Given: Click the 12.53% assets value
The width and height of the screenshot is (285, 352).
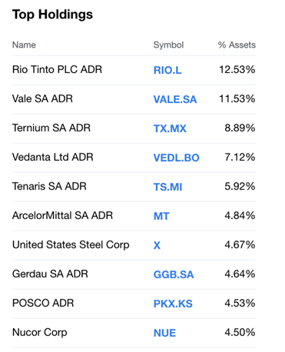Looking at the screenshot, I should point(237,69).
